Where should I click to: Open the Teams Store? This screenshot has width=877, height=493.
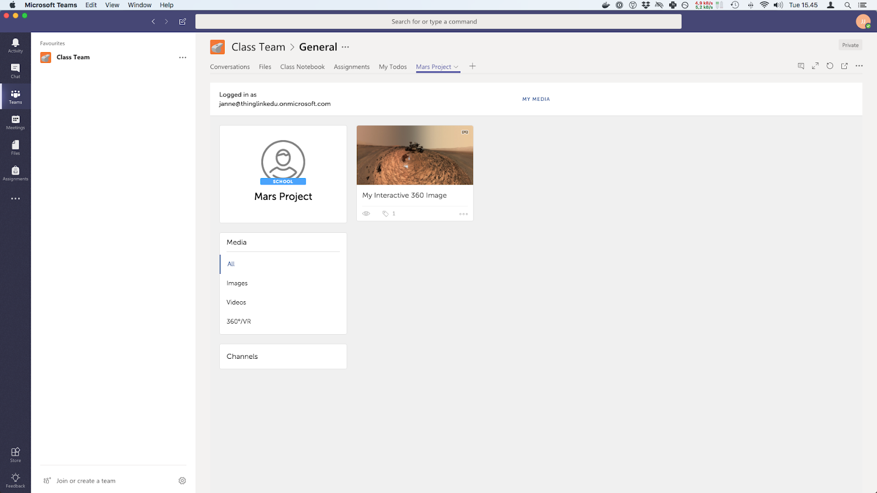point(15,455)
